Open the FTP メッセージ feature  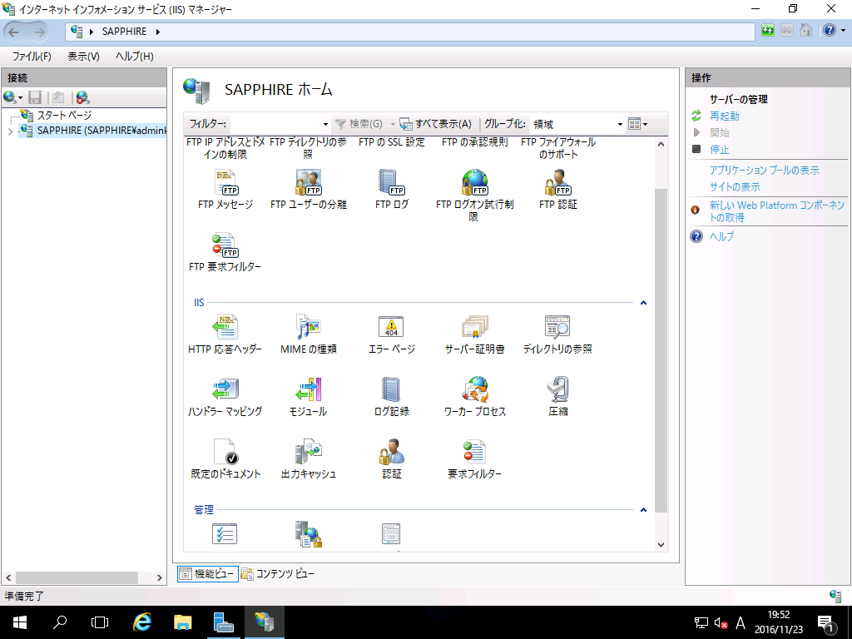(x=225, y=189)
